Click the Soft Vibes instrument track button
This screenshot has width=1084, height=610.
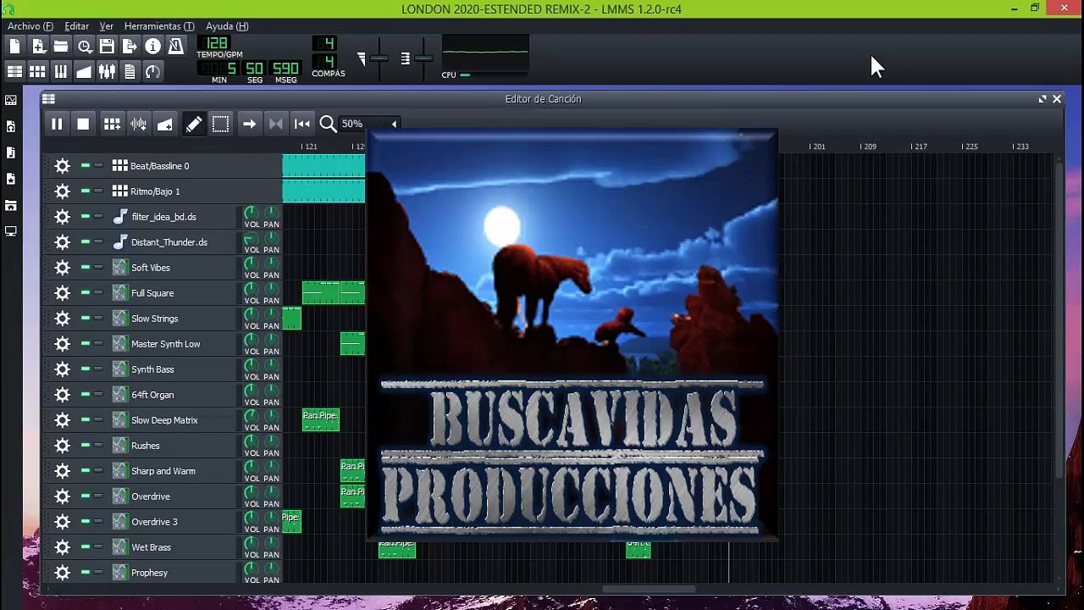coord(173,268)
